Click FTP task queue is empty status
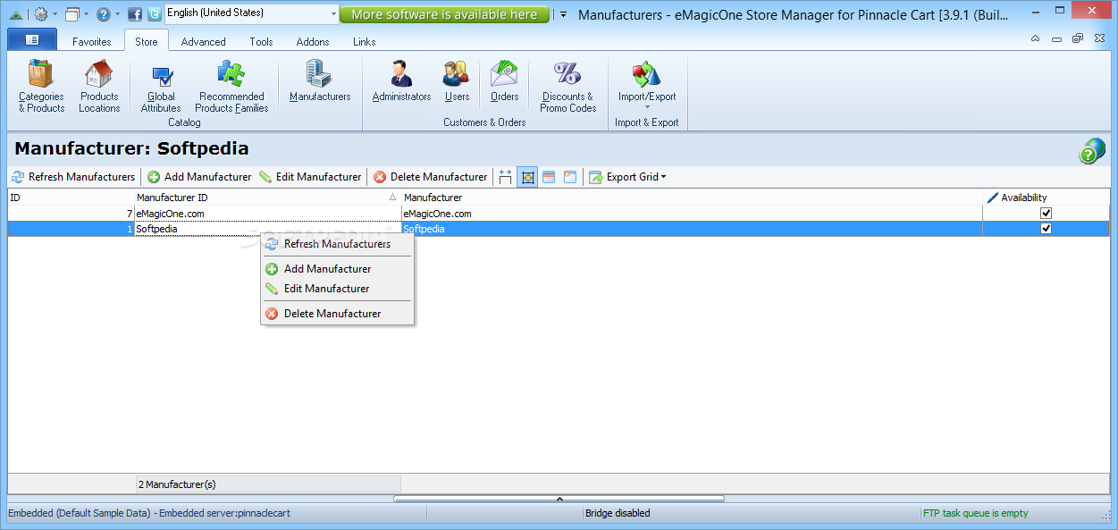1118x530 pixels. [x=976, y=513]
